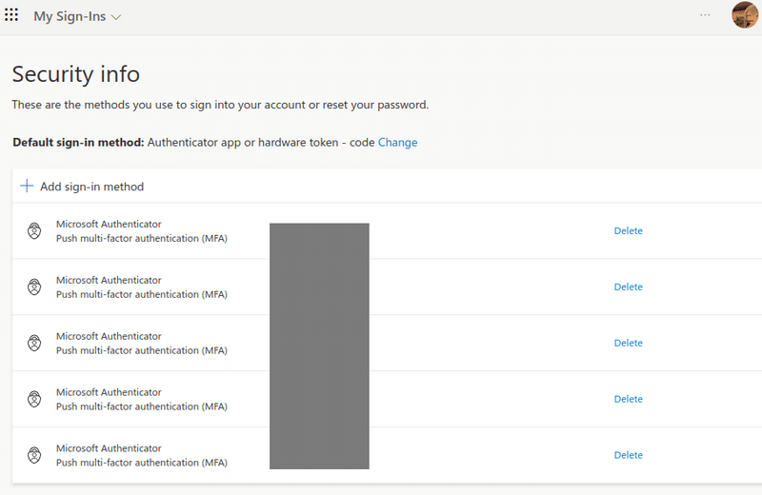This screenshot has width=762, height=495.
Task: Click the plus icon beside Add sign-in method
Action: pos(27,186)
